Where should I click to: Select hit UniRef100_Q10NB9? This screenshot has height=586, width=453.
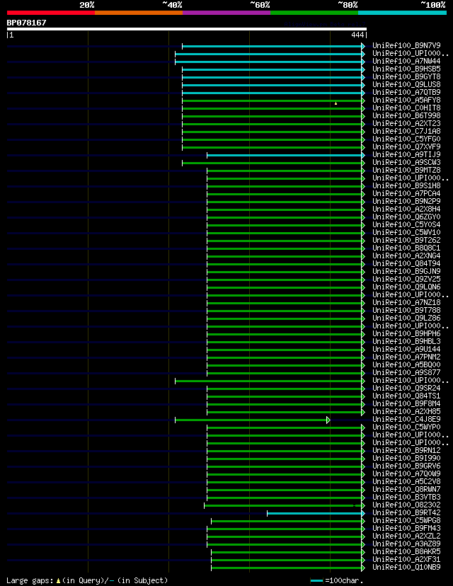point(406,568)
